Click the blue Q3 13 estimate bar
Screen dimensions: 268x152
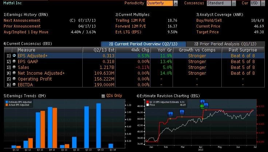(87, 127)
